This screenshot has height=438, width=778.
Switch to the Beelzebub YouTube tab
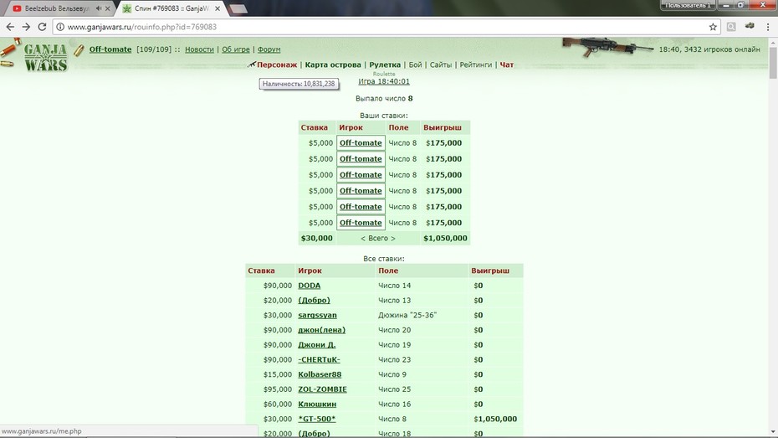pyautogui.click(x=57, y=8)
